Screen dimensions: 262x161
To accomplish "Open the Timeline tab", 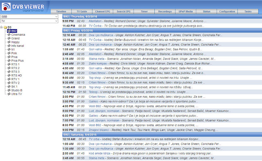I will (61, 11).
